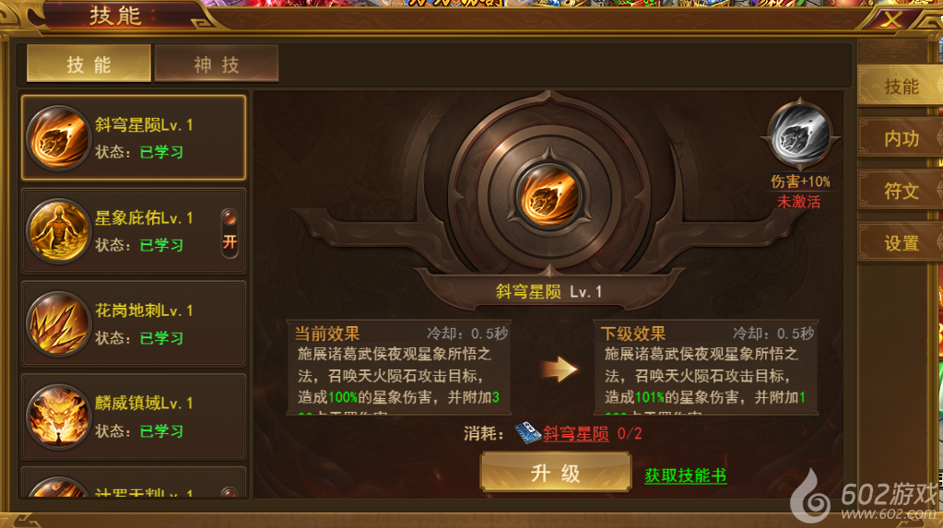
Task: Switch to the 神技 tab
Action: point(217,64)
